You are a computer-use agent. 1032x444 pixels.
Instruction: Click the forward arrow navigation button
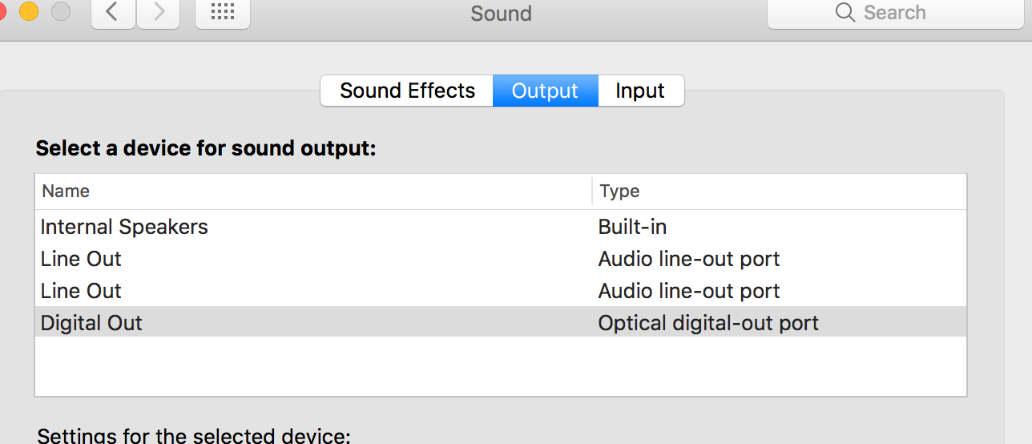(159, 12)
